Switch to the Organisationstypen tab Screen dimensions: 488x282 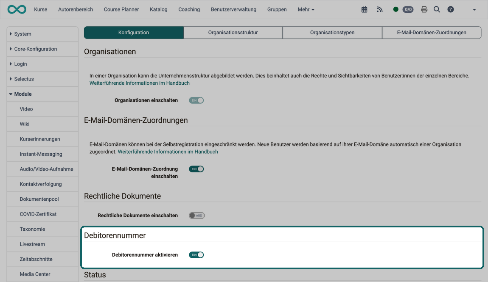click(x=332, y=33)
